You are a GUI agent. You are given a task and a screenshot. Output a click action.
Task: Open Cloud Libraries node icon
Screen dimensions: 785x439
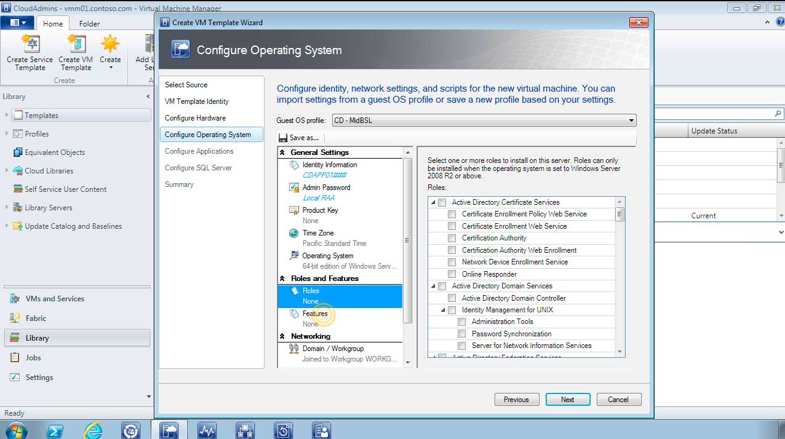[x=18, y=170]
